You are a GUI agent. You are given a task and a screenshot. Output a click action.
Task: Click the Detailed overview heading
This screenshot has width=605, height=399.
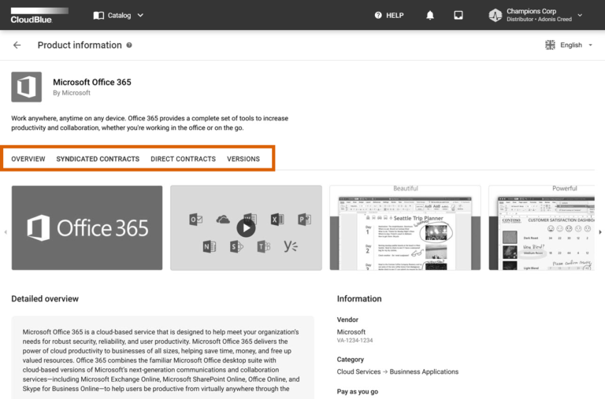tap(45, 299)
